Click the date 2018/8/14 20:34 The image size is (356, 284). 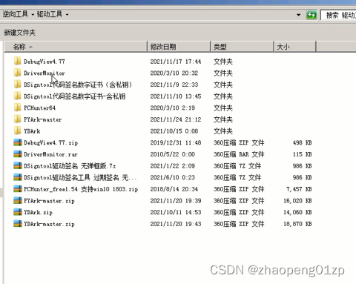pyautogui.click(x=174, y=189)
